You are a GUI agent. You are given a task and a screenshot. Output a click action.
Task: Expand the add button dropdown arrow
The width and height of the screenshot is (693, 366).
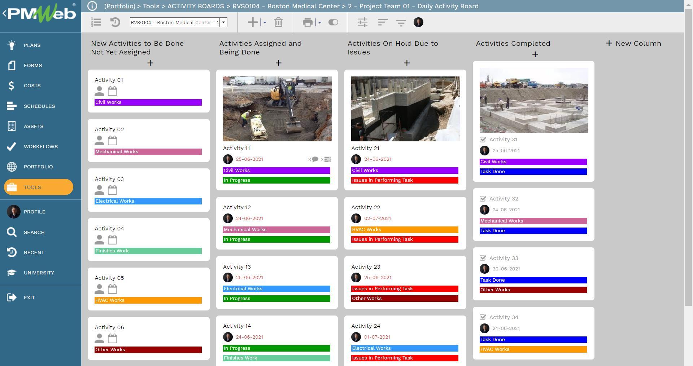(x=265, y=22)
